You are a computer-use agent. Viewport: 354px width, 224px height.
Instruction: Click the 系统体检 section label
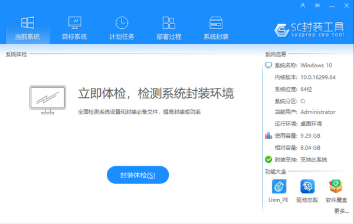17,54
